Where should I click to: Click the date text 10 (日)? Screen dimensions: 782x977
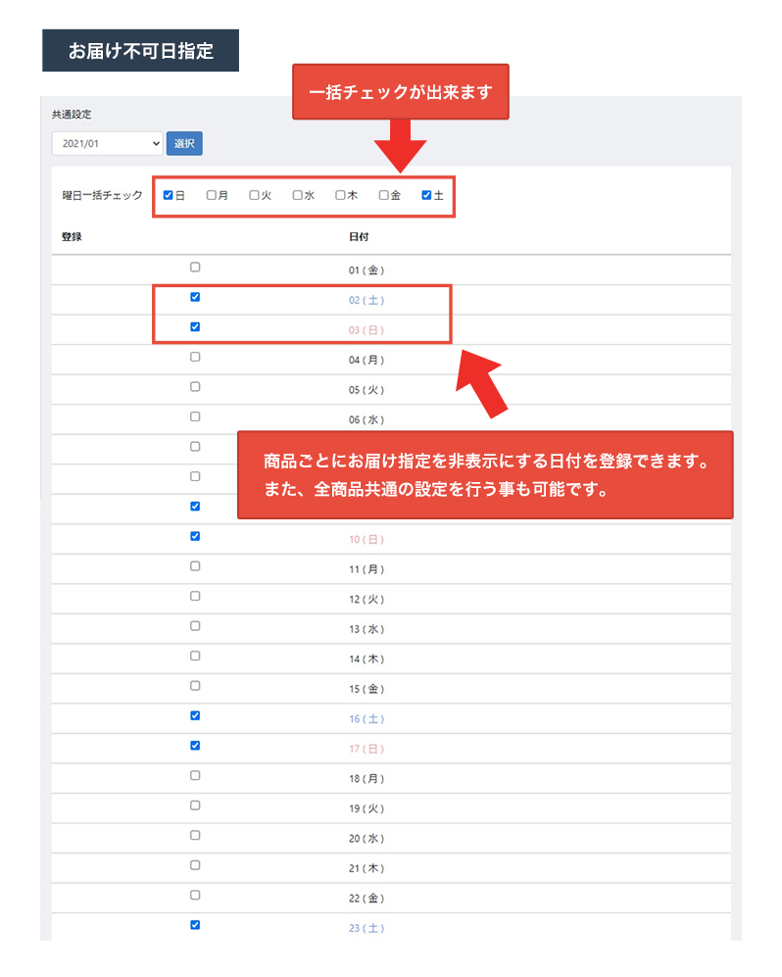[367, 540]
